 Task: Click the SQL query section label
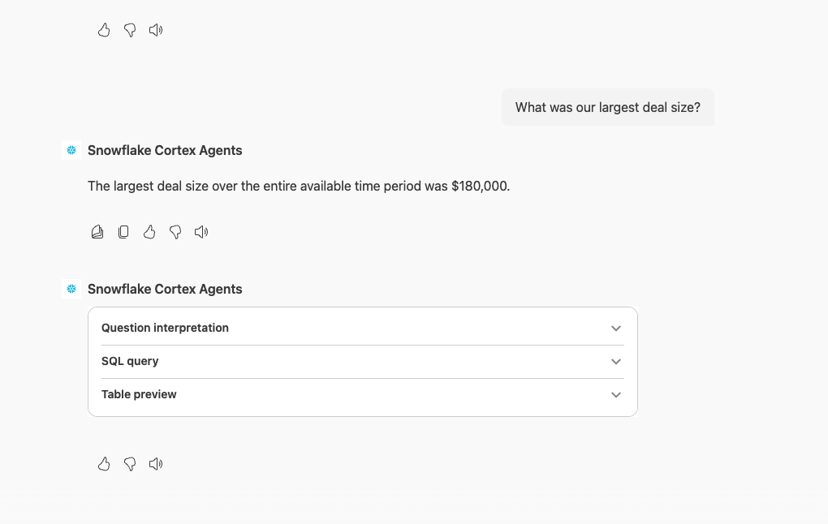[x=130, y=361]
